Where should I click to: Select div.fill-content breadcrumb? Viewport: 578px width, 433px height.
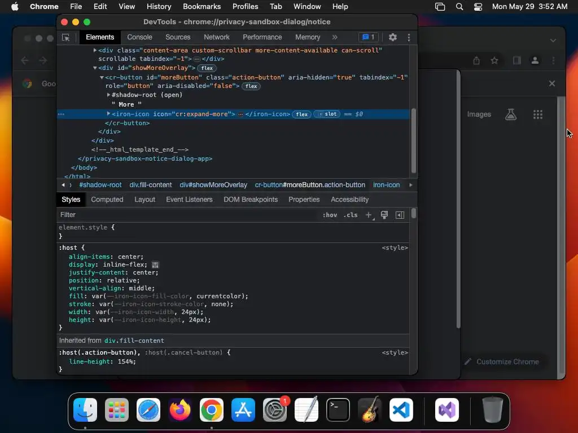(x=150, y=185)
